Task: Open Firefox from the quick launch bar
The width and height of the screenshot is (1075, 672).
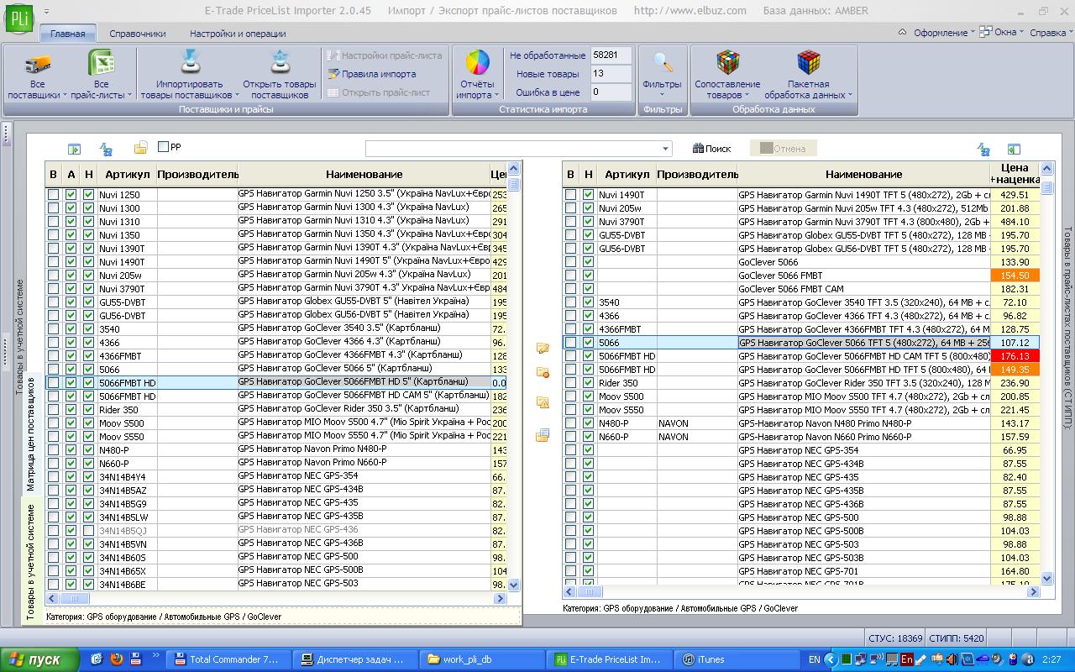Action: click(116, 659)
